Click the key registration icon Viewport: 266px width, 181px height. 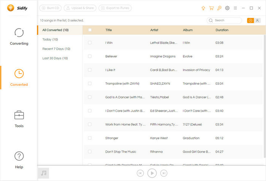pyautogui.click(x=219, y=8)
